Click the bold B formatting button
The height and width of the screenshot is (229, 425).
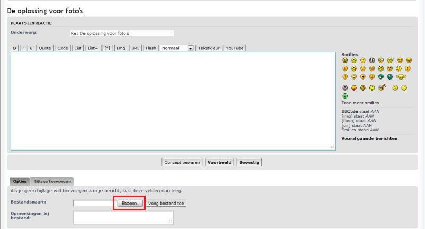point(15,48)
